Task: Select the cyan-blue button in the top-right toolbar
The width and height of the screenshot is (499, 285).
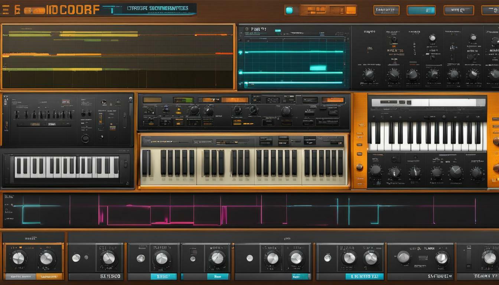Action: pyautogui.click(x=421, y=10)
